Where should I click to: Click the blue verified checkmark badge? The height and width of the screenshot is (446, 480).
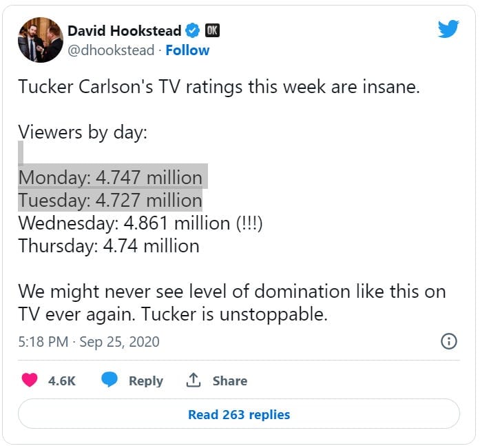point(193,30)
